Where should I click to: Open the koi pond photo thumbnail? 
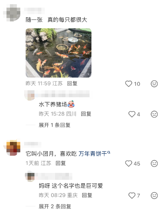[x=59, y=53]
